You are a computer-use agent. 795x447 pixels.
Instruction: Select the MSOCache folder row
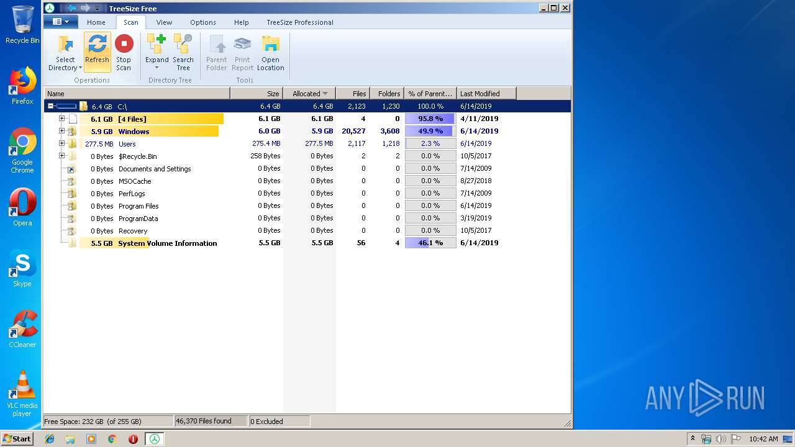click(307, 181)
